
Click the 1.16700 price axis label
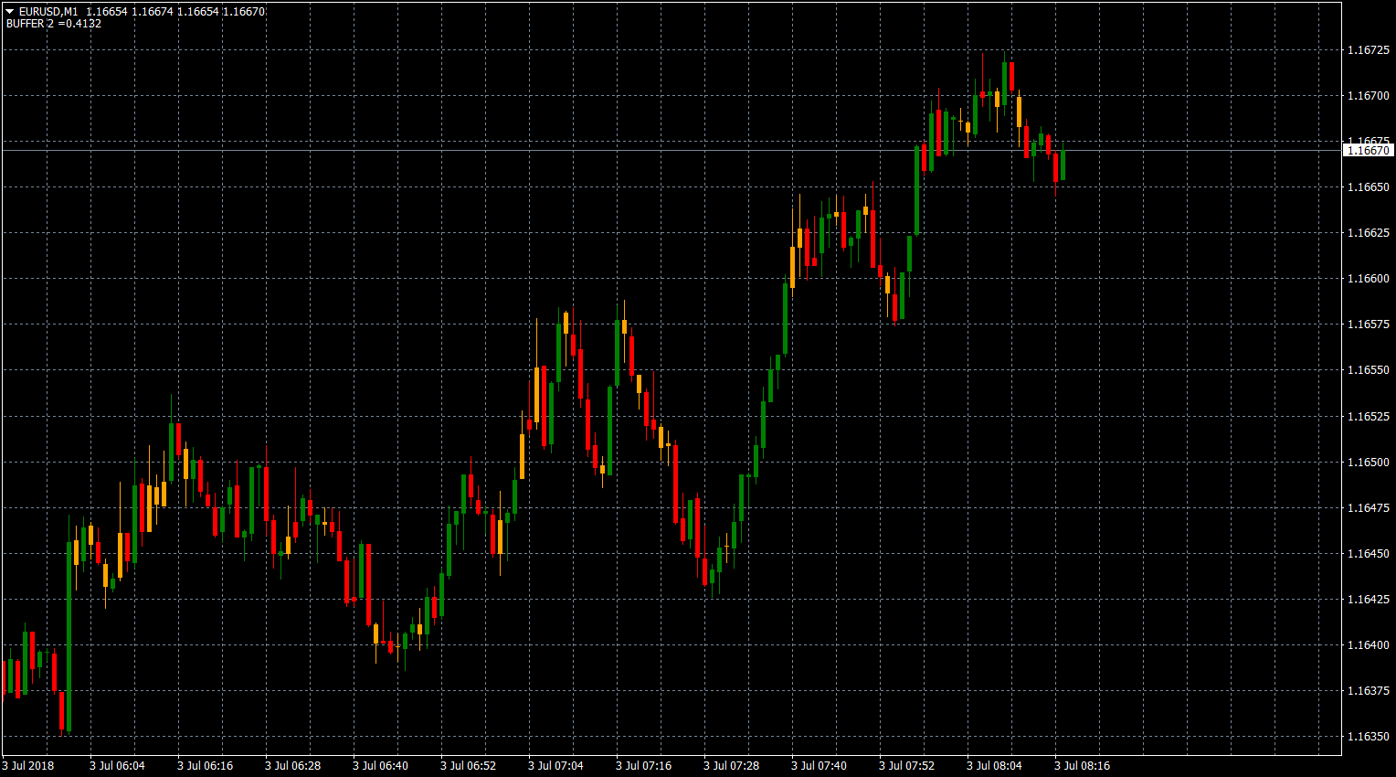(x=1369, y=96)
